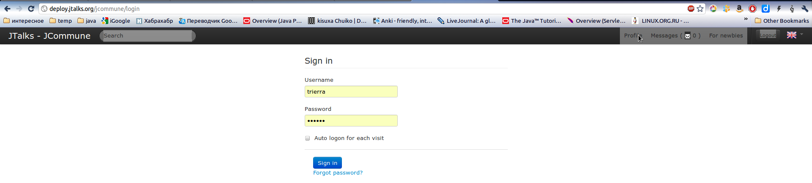
Task: Select 'For newbies' in navigation bar
Action: coord(726,36)
